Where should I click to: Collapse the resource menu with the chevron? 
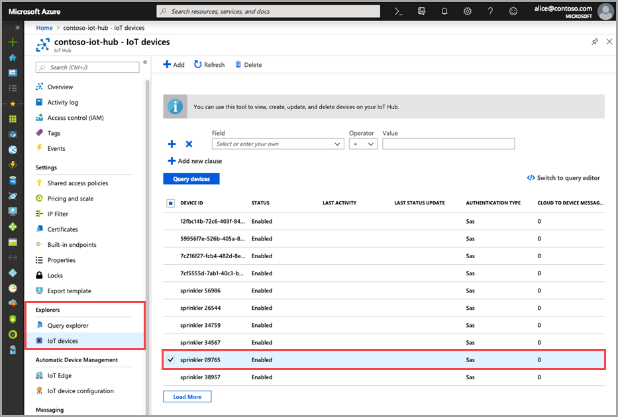pos(145,62)
